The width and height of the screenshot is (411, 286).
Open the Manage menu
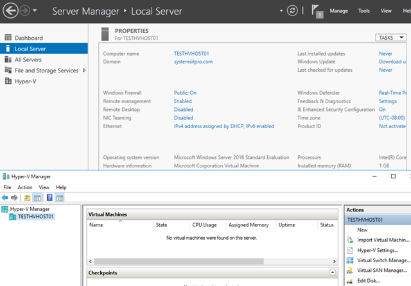pyautogui.click(x=338, y=11)
